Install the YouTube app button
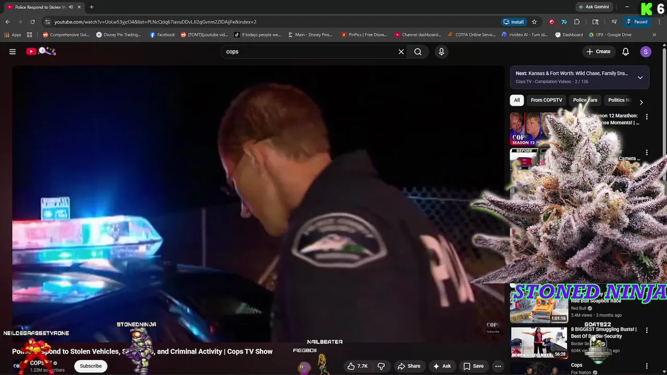 (x=514, y=22)
